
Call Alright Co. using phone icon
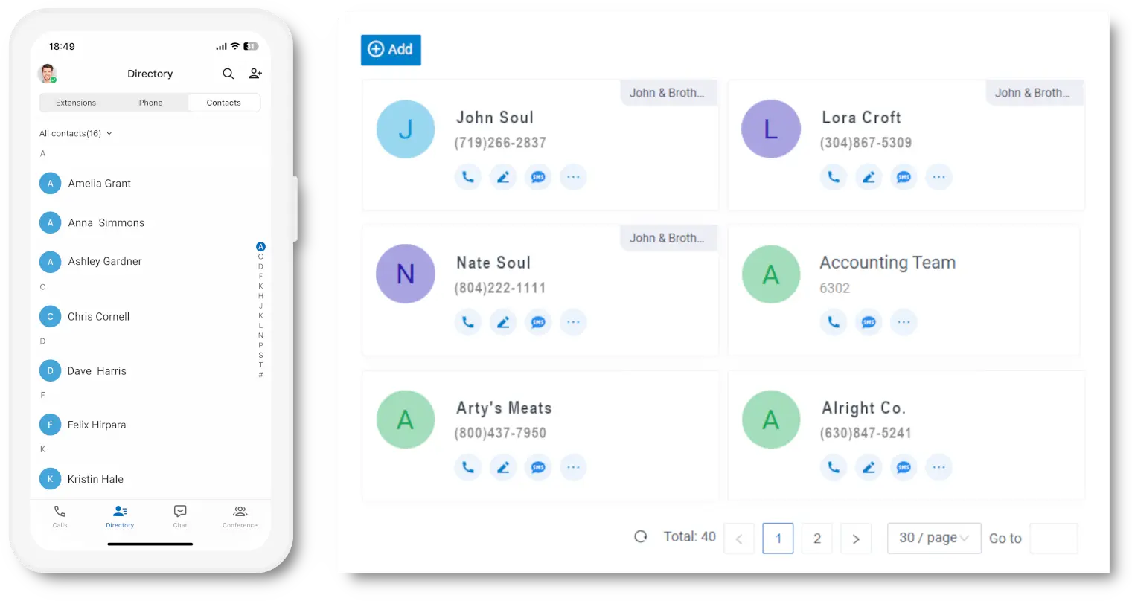coord(834,467)
